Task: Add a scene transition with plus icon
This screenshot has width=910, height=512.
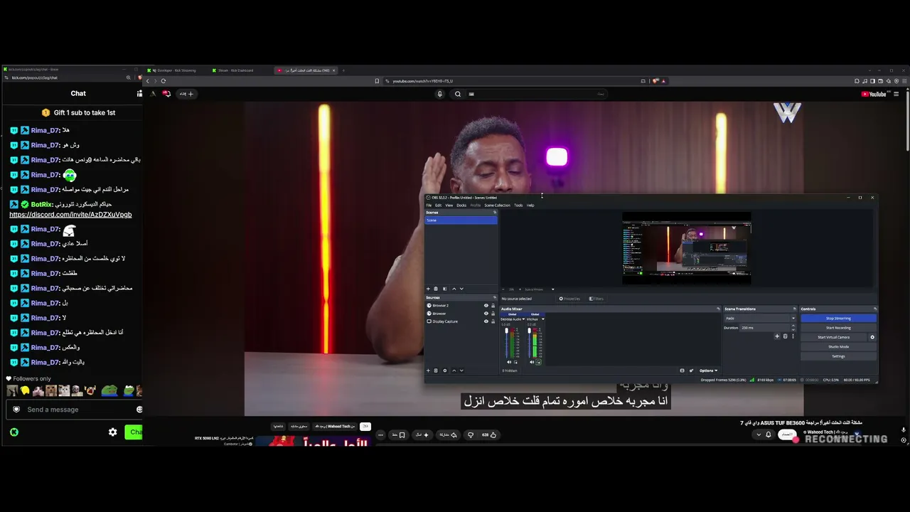Action: pyautogui.click(x=777, y=336)
